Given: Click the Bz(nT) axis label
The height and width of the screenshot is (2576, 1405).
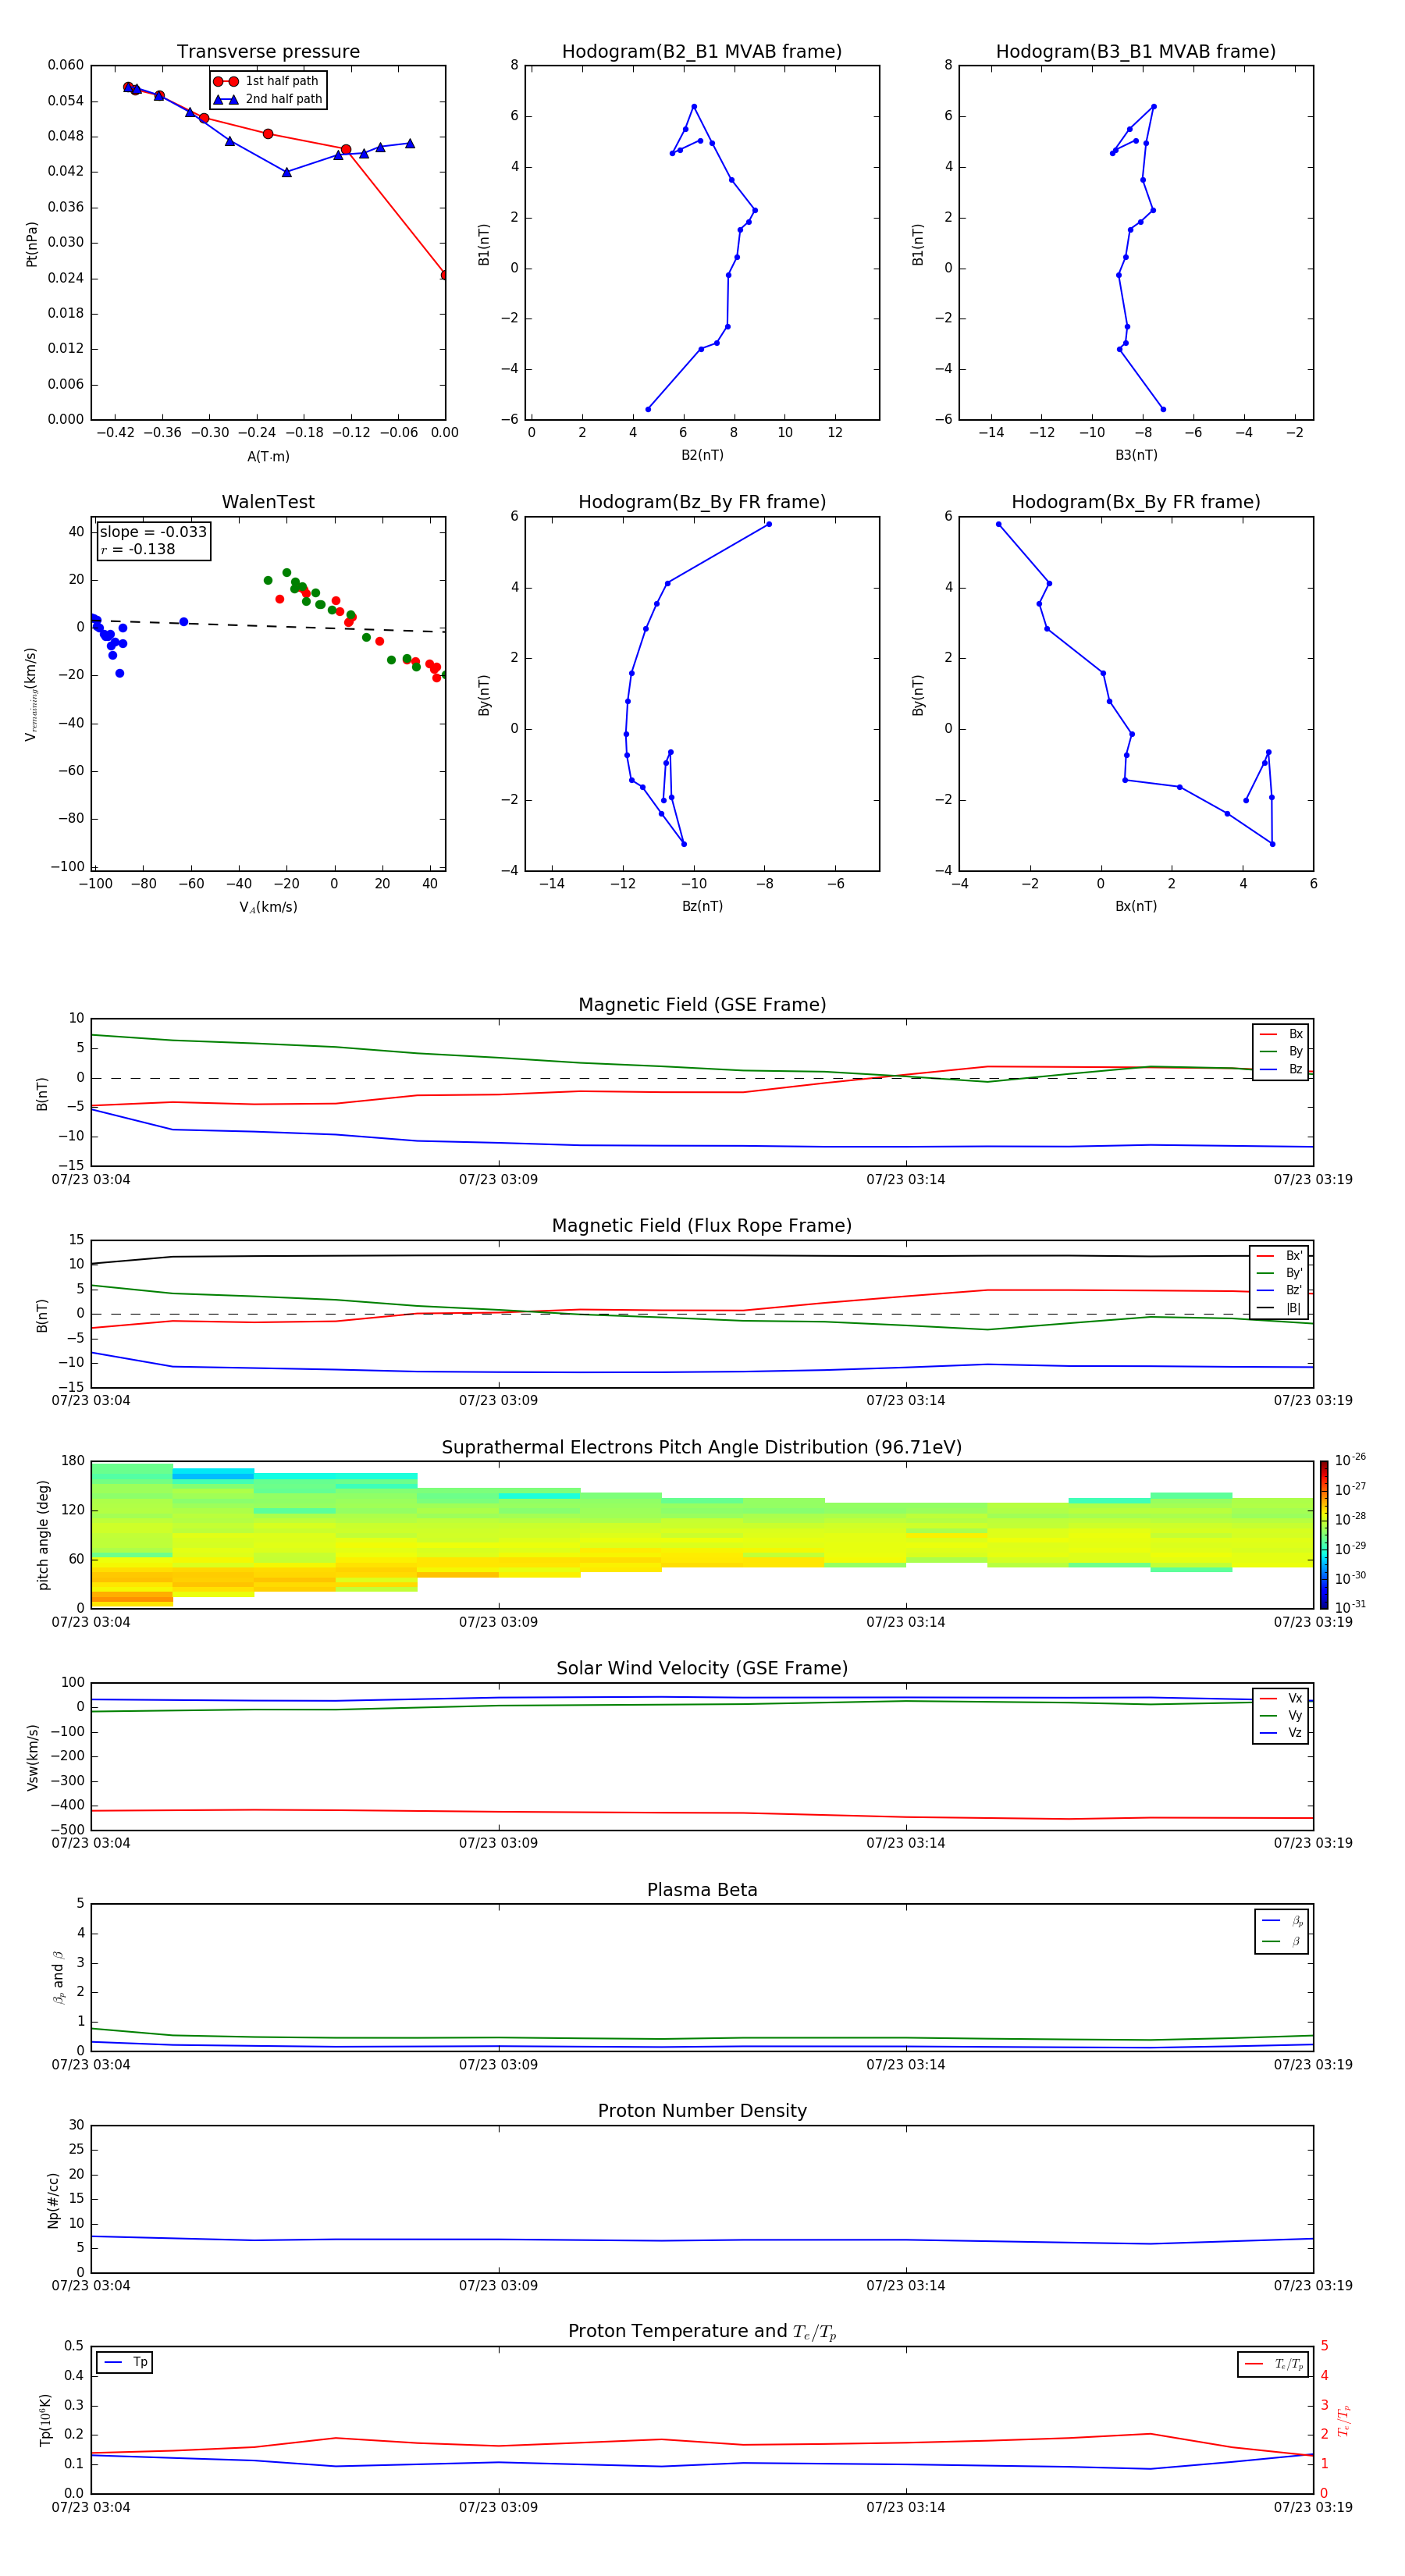Looking at the screenshot, I should pos(702,906).
